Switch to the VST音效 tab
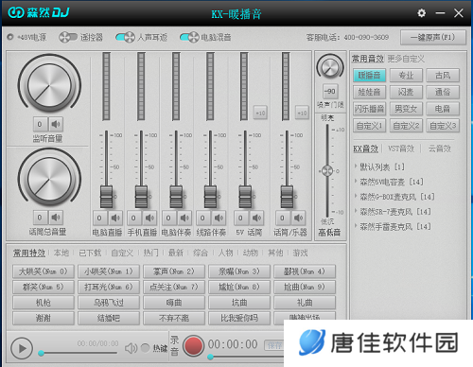The image size is (473, 367). coord(401,149)
